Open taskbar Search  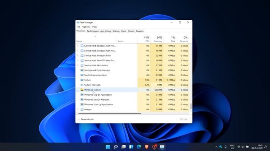[x=116, y=147]
